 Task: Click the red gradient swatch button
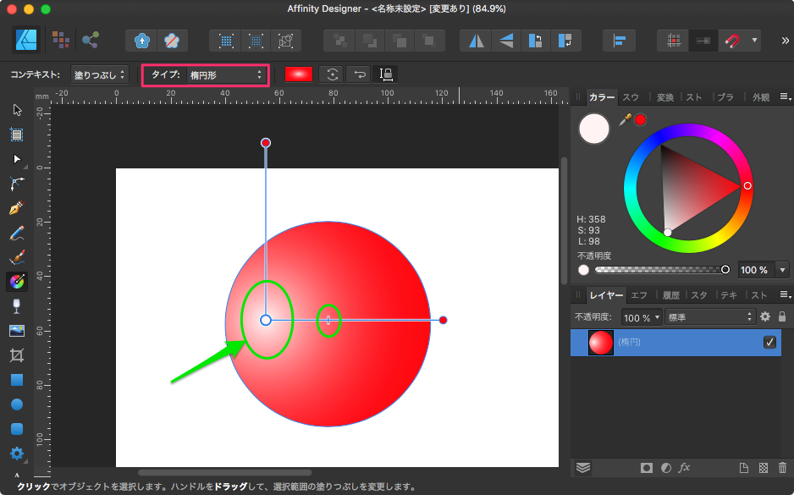[x=299, y=74]
